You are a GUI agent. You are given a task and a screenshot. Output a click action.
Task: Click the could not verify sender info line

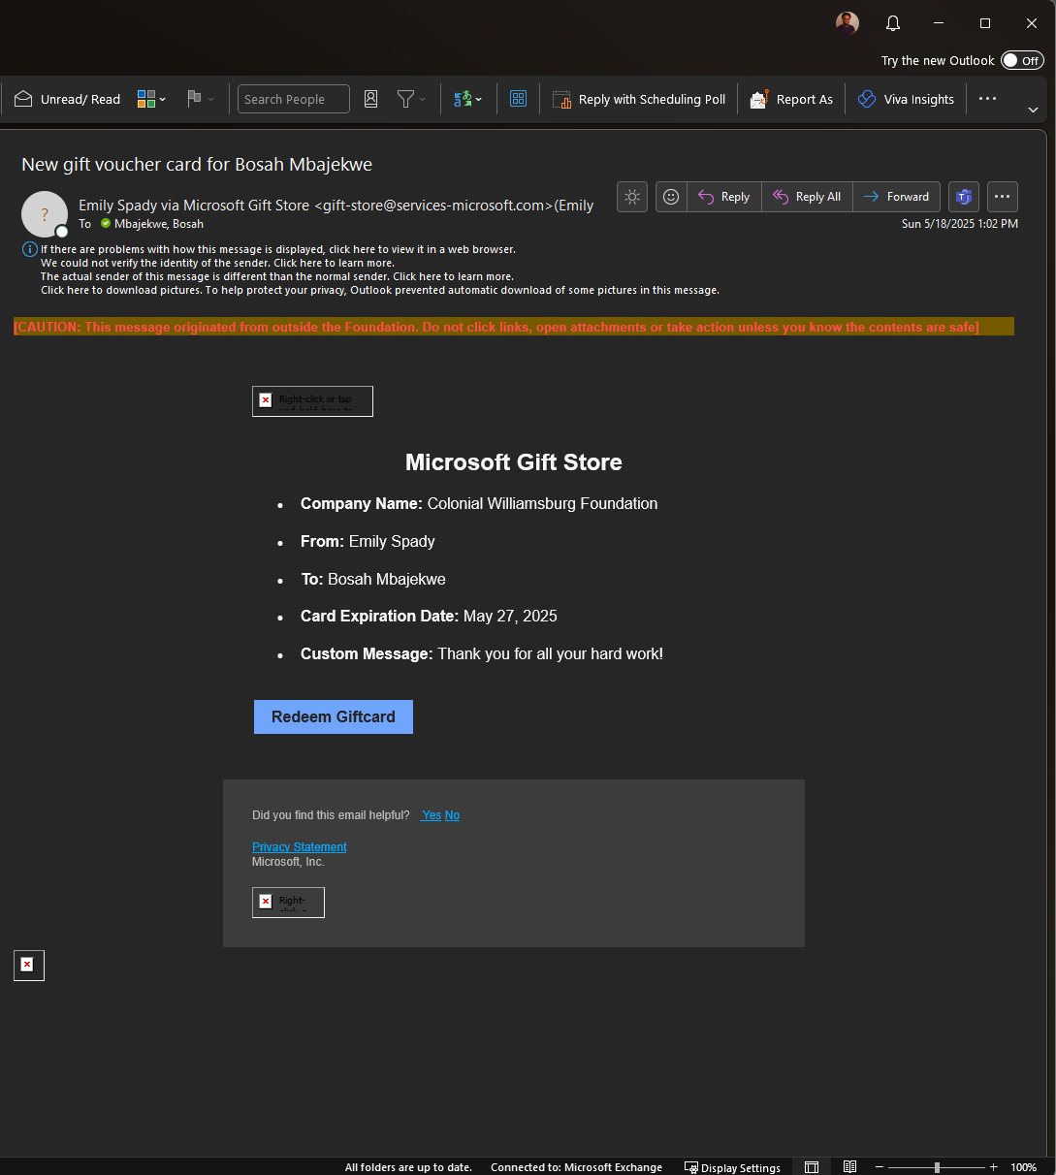click(217, 263)
